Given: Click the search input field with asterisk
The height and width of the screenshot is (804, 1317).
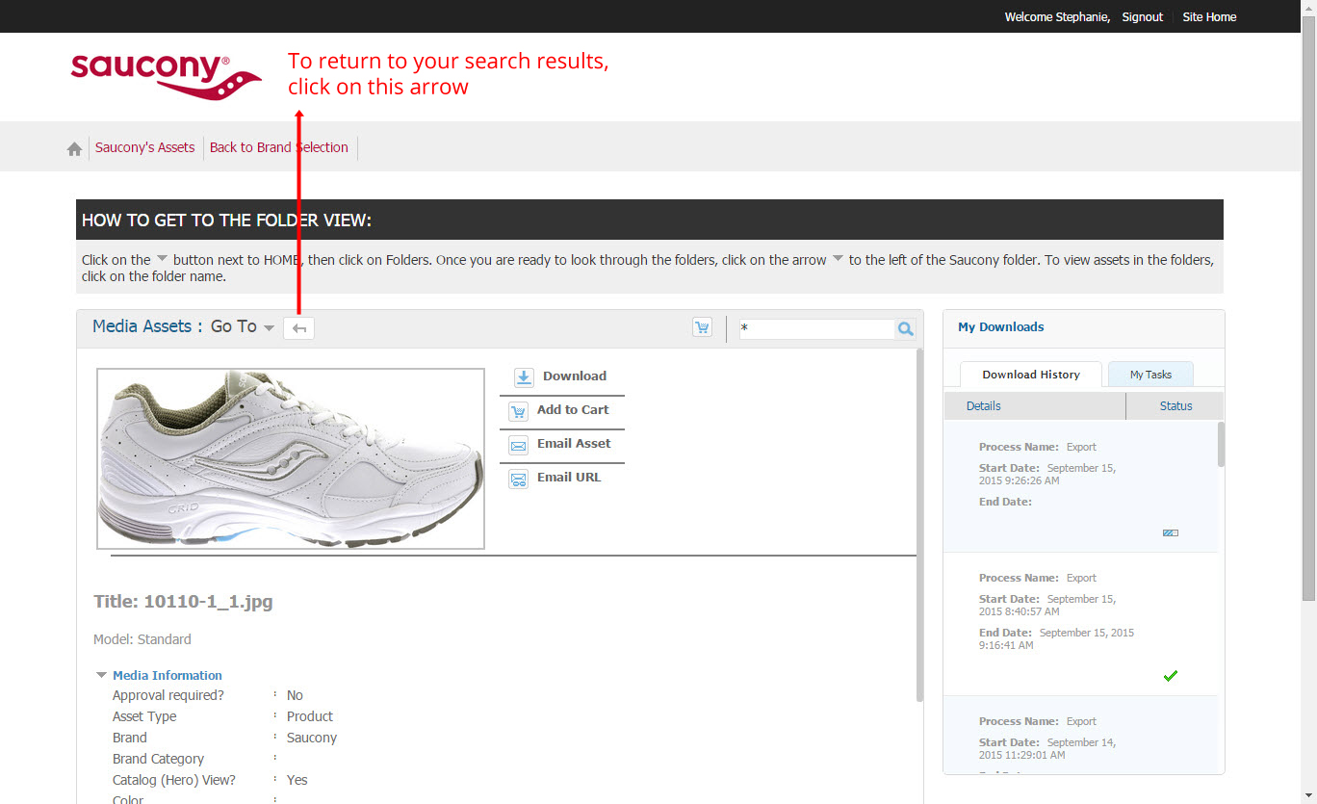Looking at the screenshot, I should 816,329.
